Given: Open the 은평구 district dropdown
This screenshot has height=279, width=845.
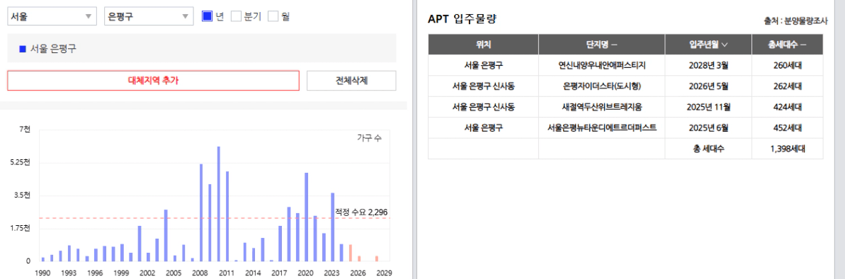Looking at the screenshot, I should [x=149, y=16].
